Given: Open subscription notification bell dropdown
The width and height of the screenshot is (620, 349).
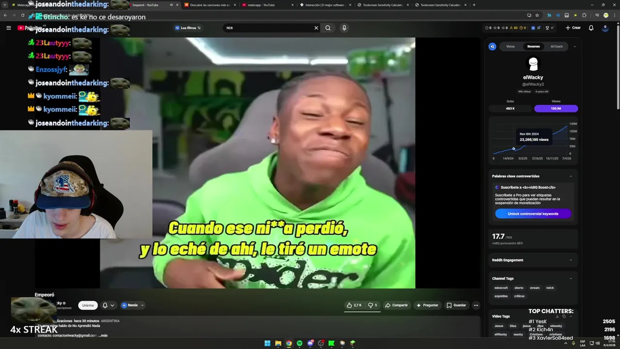Looking at the screenshot, I should (x=108, y=305).
